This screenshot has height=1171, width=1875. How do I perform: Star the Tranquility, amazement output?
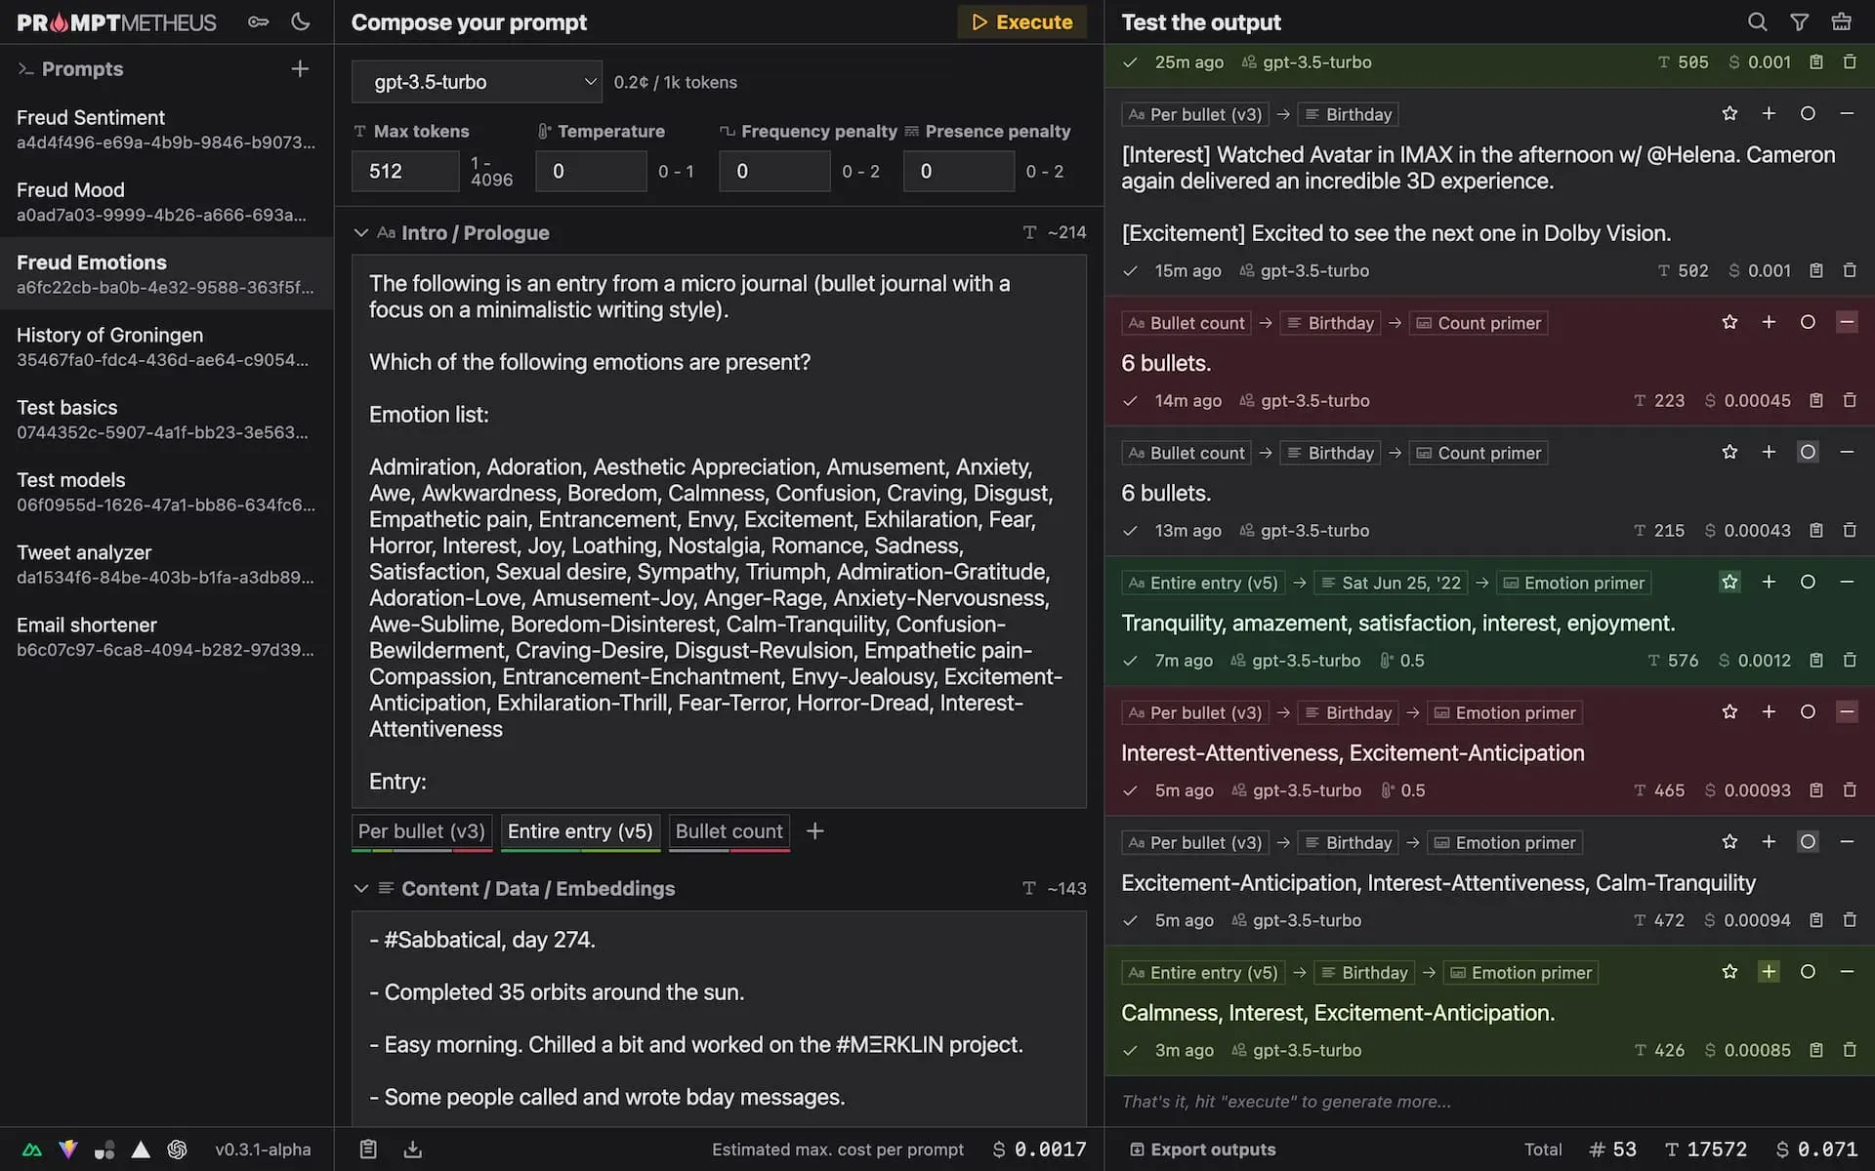click(1729, 583)
